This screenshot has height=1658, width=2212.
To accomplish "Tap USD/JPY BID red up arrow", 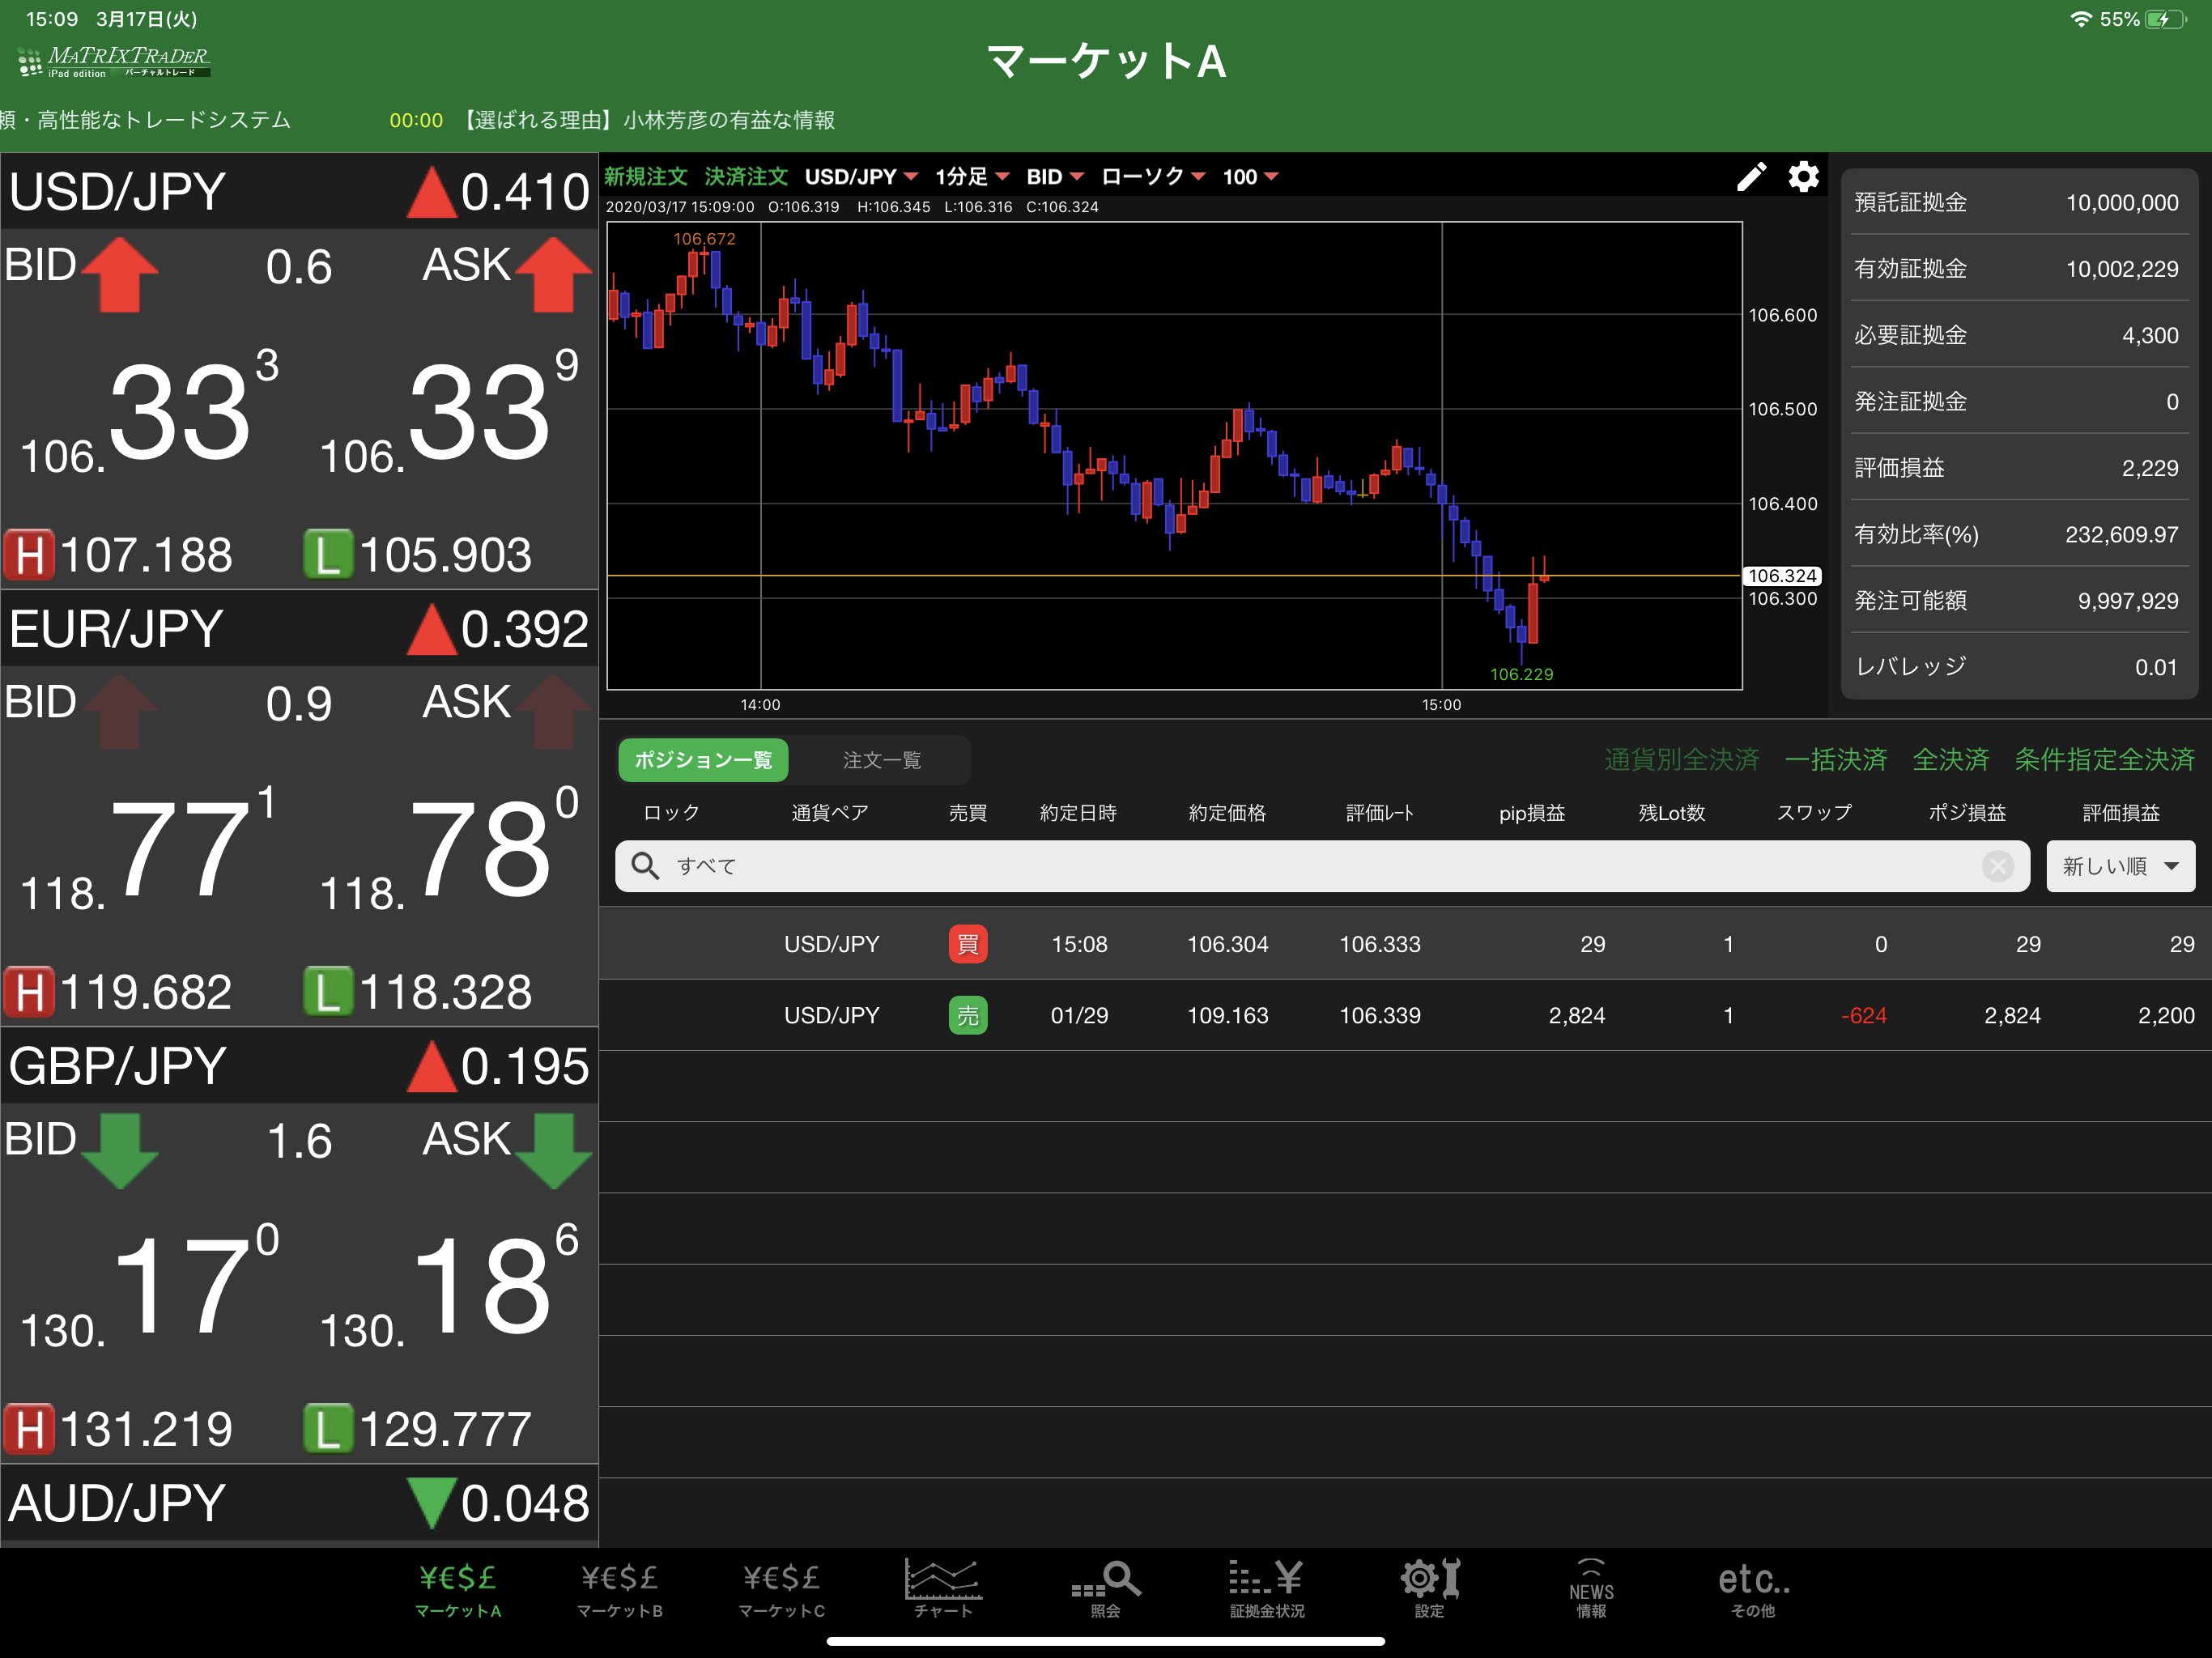I will click(120, 274).
